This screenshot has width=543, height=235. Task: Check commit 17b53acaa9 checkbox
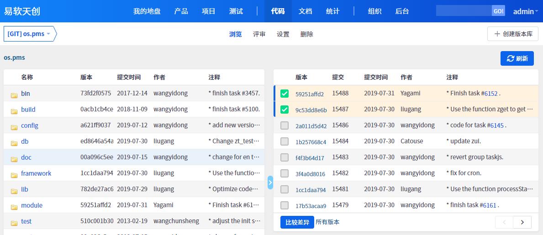tap(285, 205)
